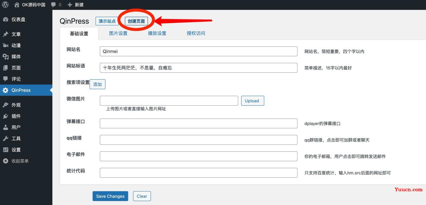
Task: Click the pushpin icon for 文章
Action: (6, 34)
